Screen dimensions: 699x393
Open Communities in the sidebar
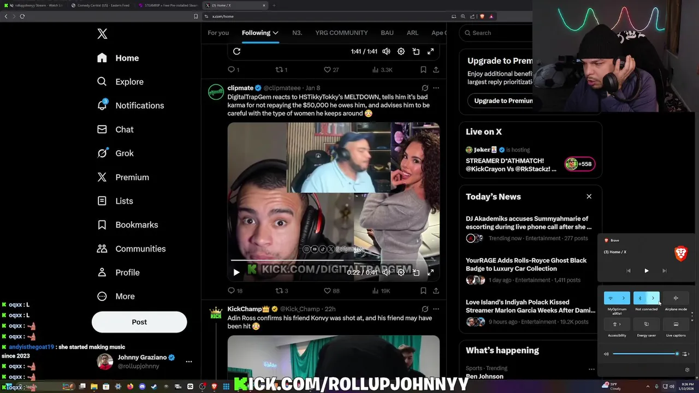point(131,249)
